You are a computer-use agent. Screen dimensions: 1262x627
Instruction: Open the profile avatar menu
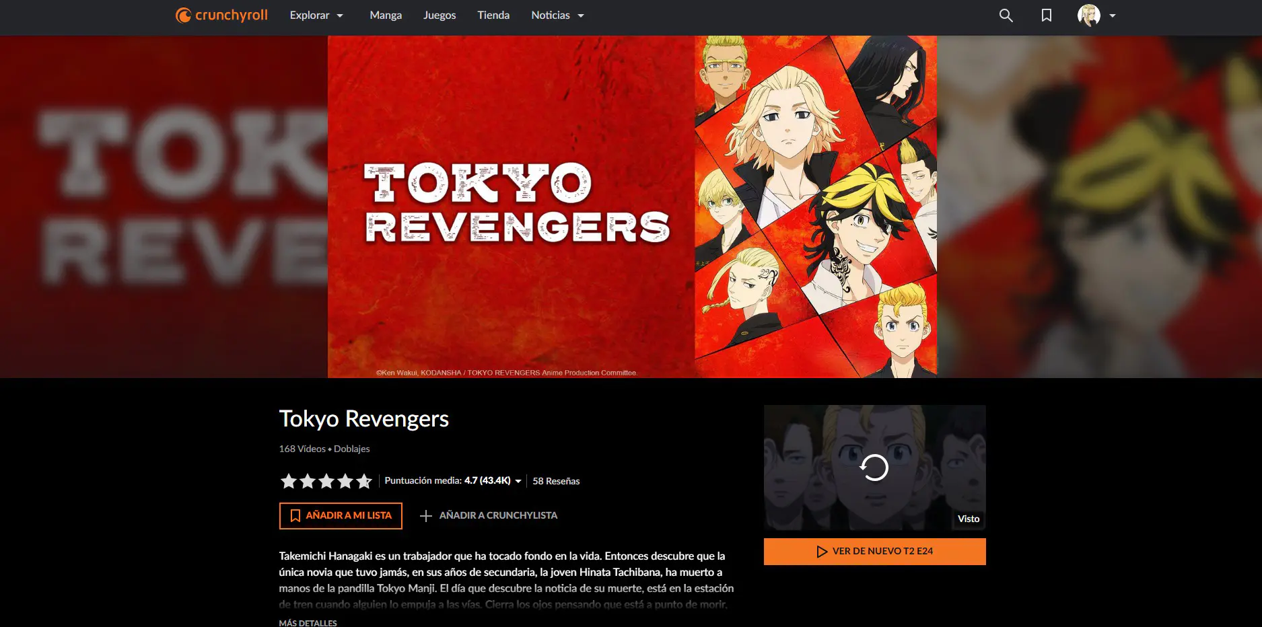pyautogui.click(x=1088, y=15)
